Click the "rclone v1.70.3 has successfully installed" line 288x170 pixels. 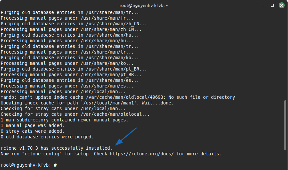pyautogui.click(x=56, y=148)
